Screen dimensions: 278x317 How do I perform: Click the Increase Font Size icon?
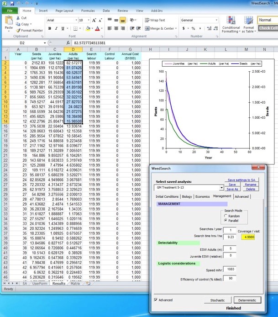point(94,20)
